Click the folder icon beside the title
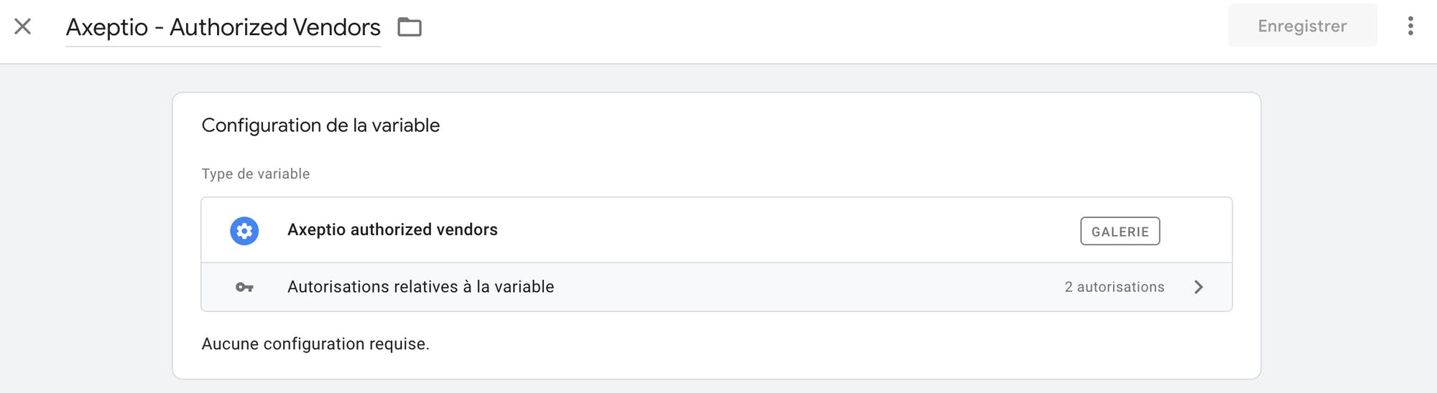Viewport: 1437px width, 393px height. click(x=410, y=27)
